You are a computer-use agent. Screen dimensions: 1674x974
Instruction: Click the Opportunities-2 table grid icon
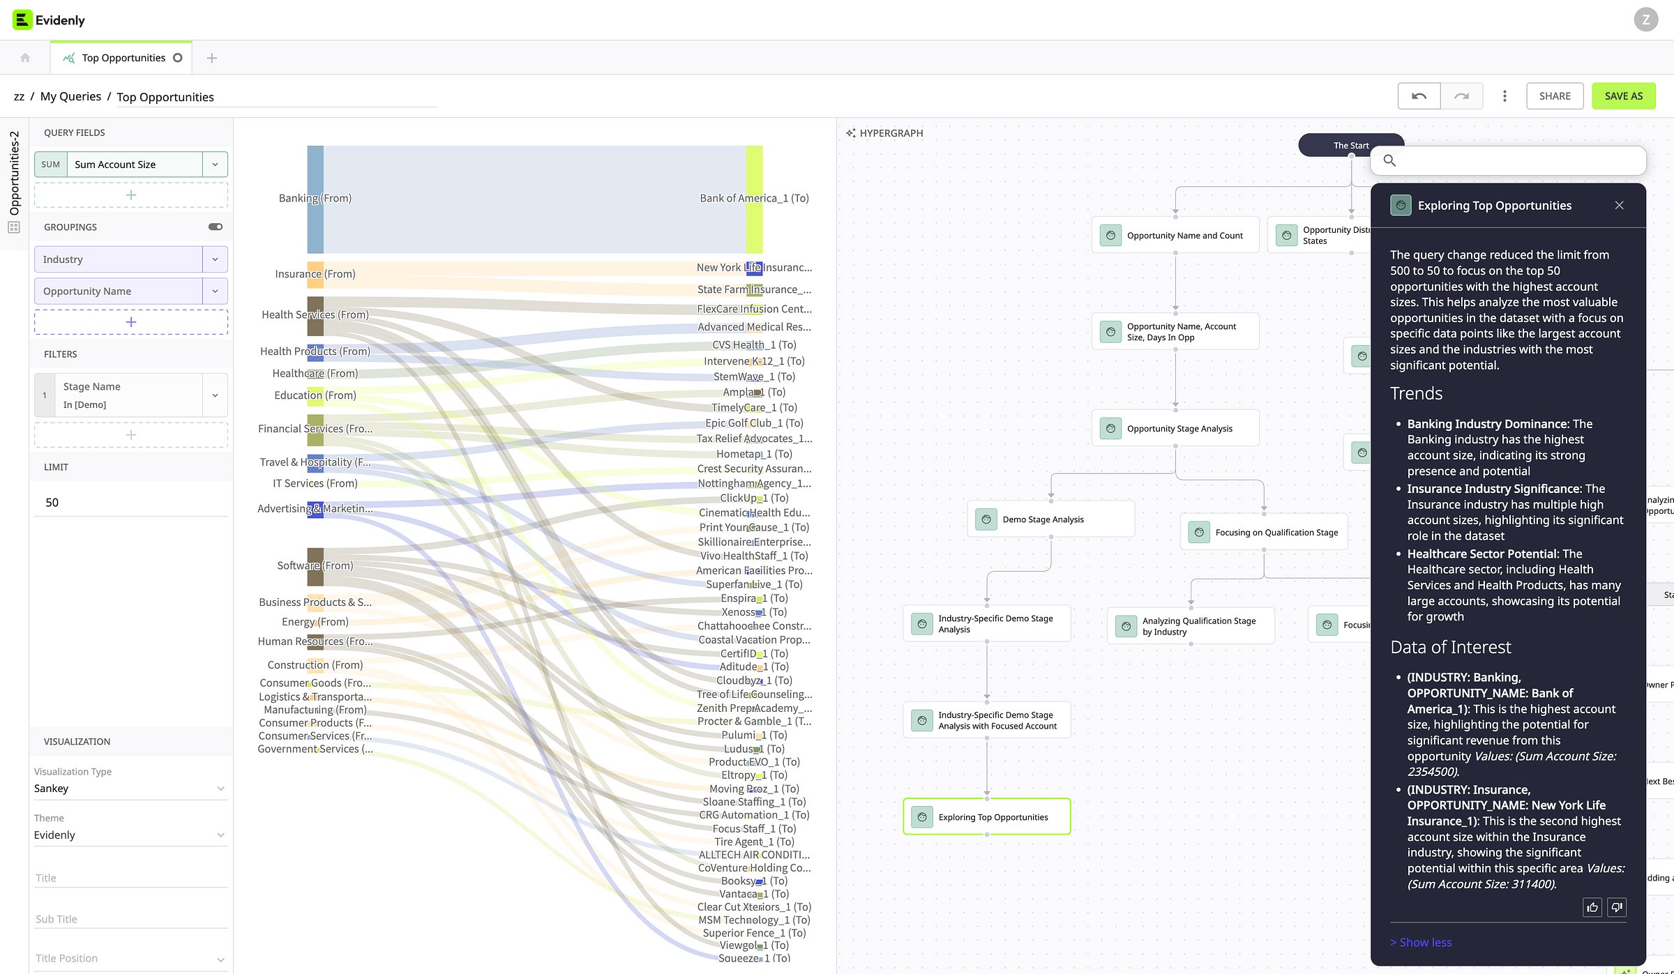click(x=14, y=227)
